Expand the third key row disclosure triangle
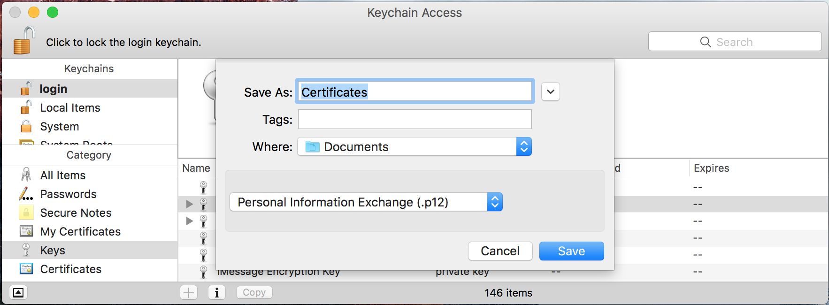The image size is (829, 305). click(190, 221)
